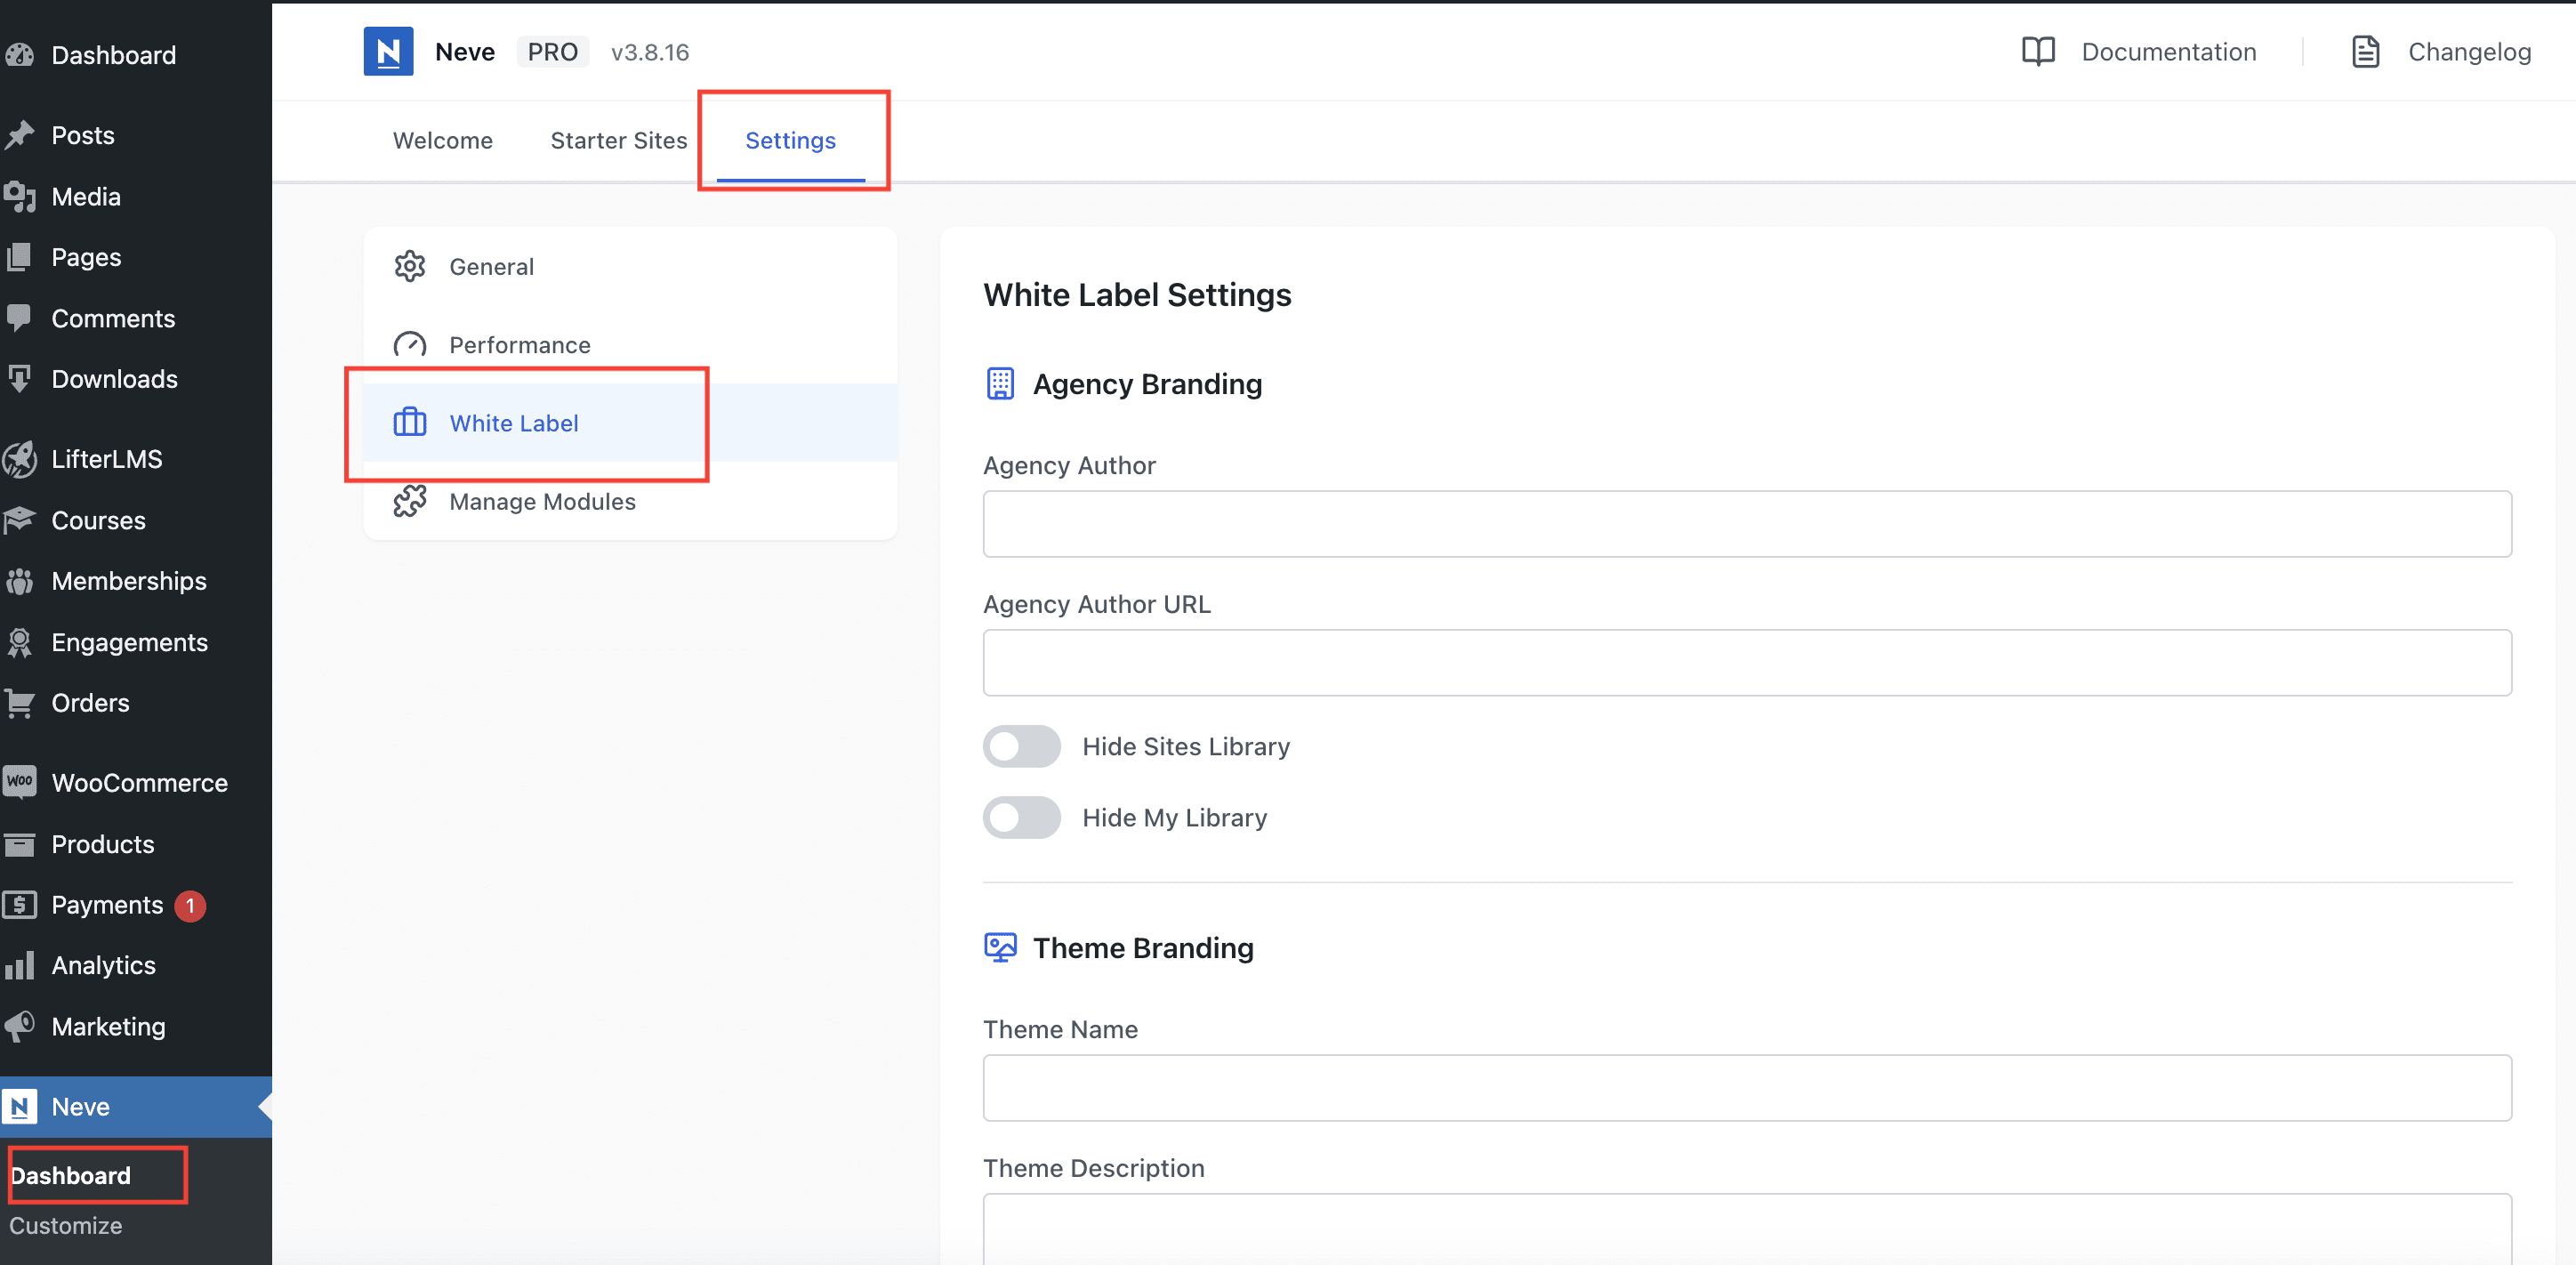The width and height of the screenshot is (2576, 1265).
Task: Select the Settings tab
Action: coord(790,140)
